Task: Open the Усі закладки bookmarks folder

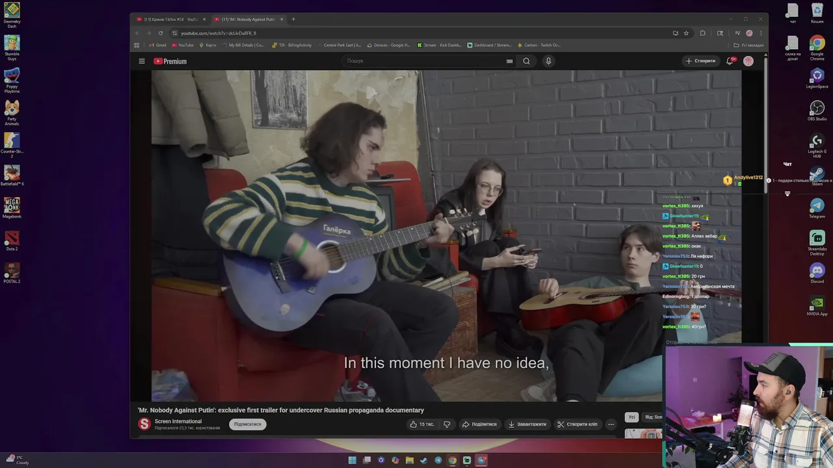Action: [x=749, y=45]
